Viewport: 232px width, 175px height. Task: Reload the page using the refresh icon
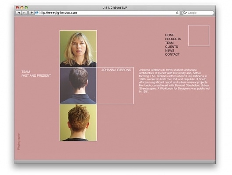click(177, 13)
